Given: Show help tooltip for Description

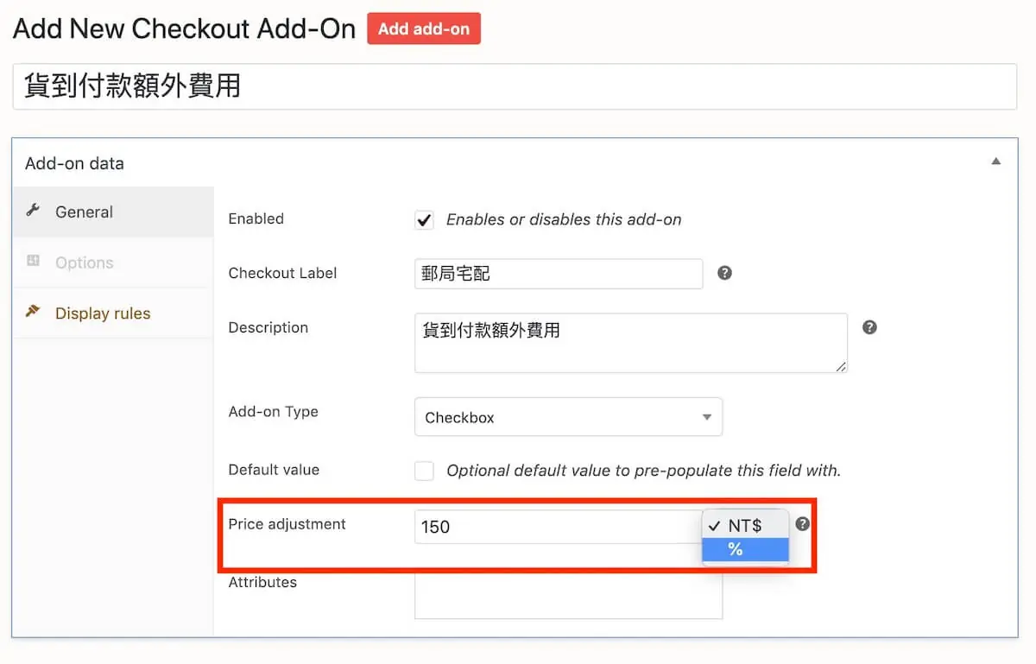Looking at the screenshot, I should click(x=870, y=327).
